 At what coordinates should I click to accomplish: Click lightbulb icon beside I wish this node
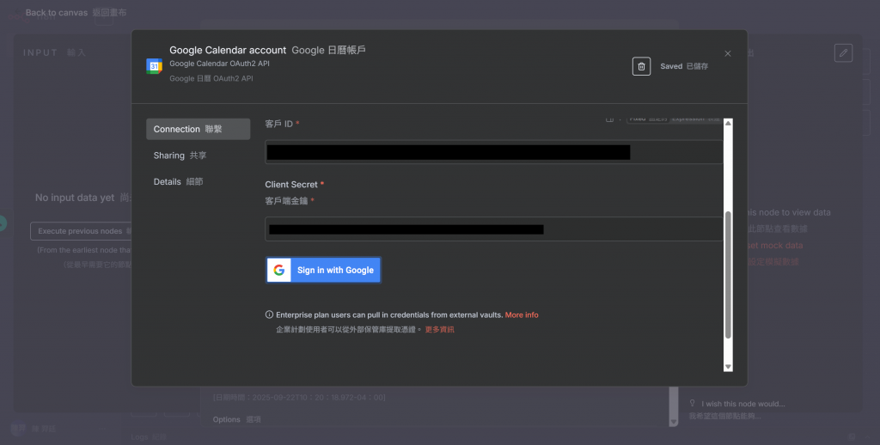click(x=692, y=403)
